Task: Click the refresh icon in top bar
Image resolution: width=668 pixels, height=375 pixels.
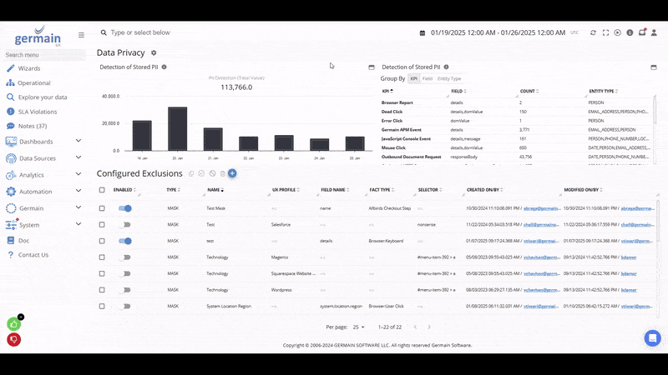Action: (x=593, y=32)
